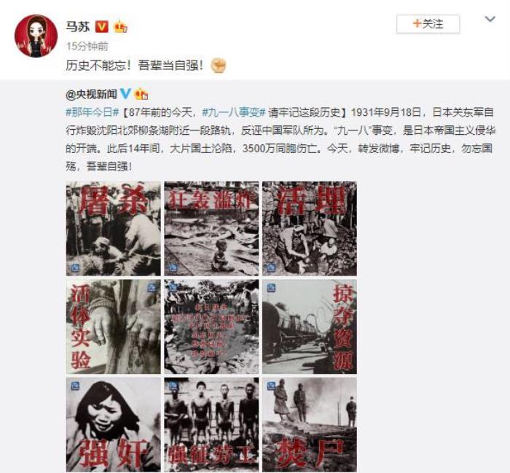Click the membership crown badge next to 马苏

(120, 27)
